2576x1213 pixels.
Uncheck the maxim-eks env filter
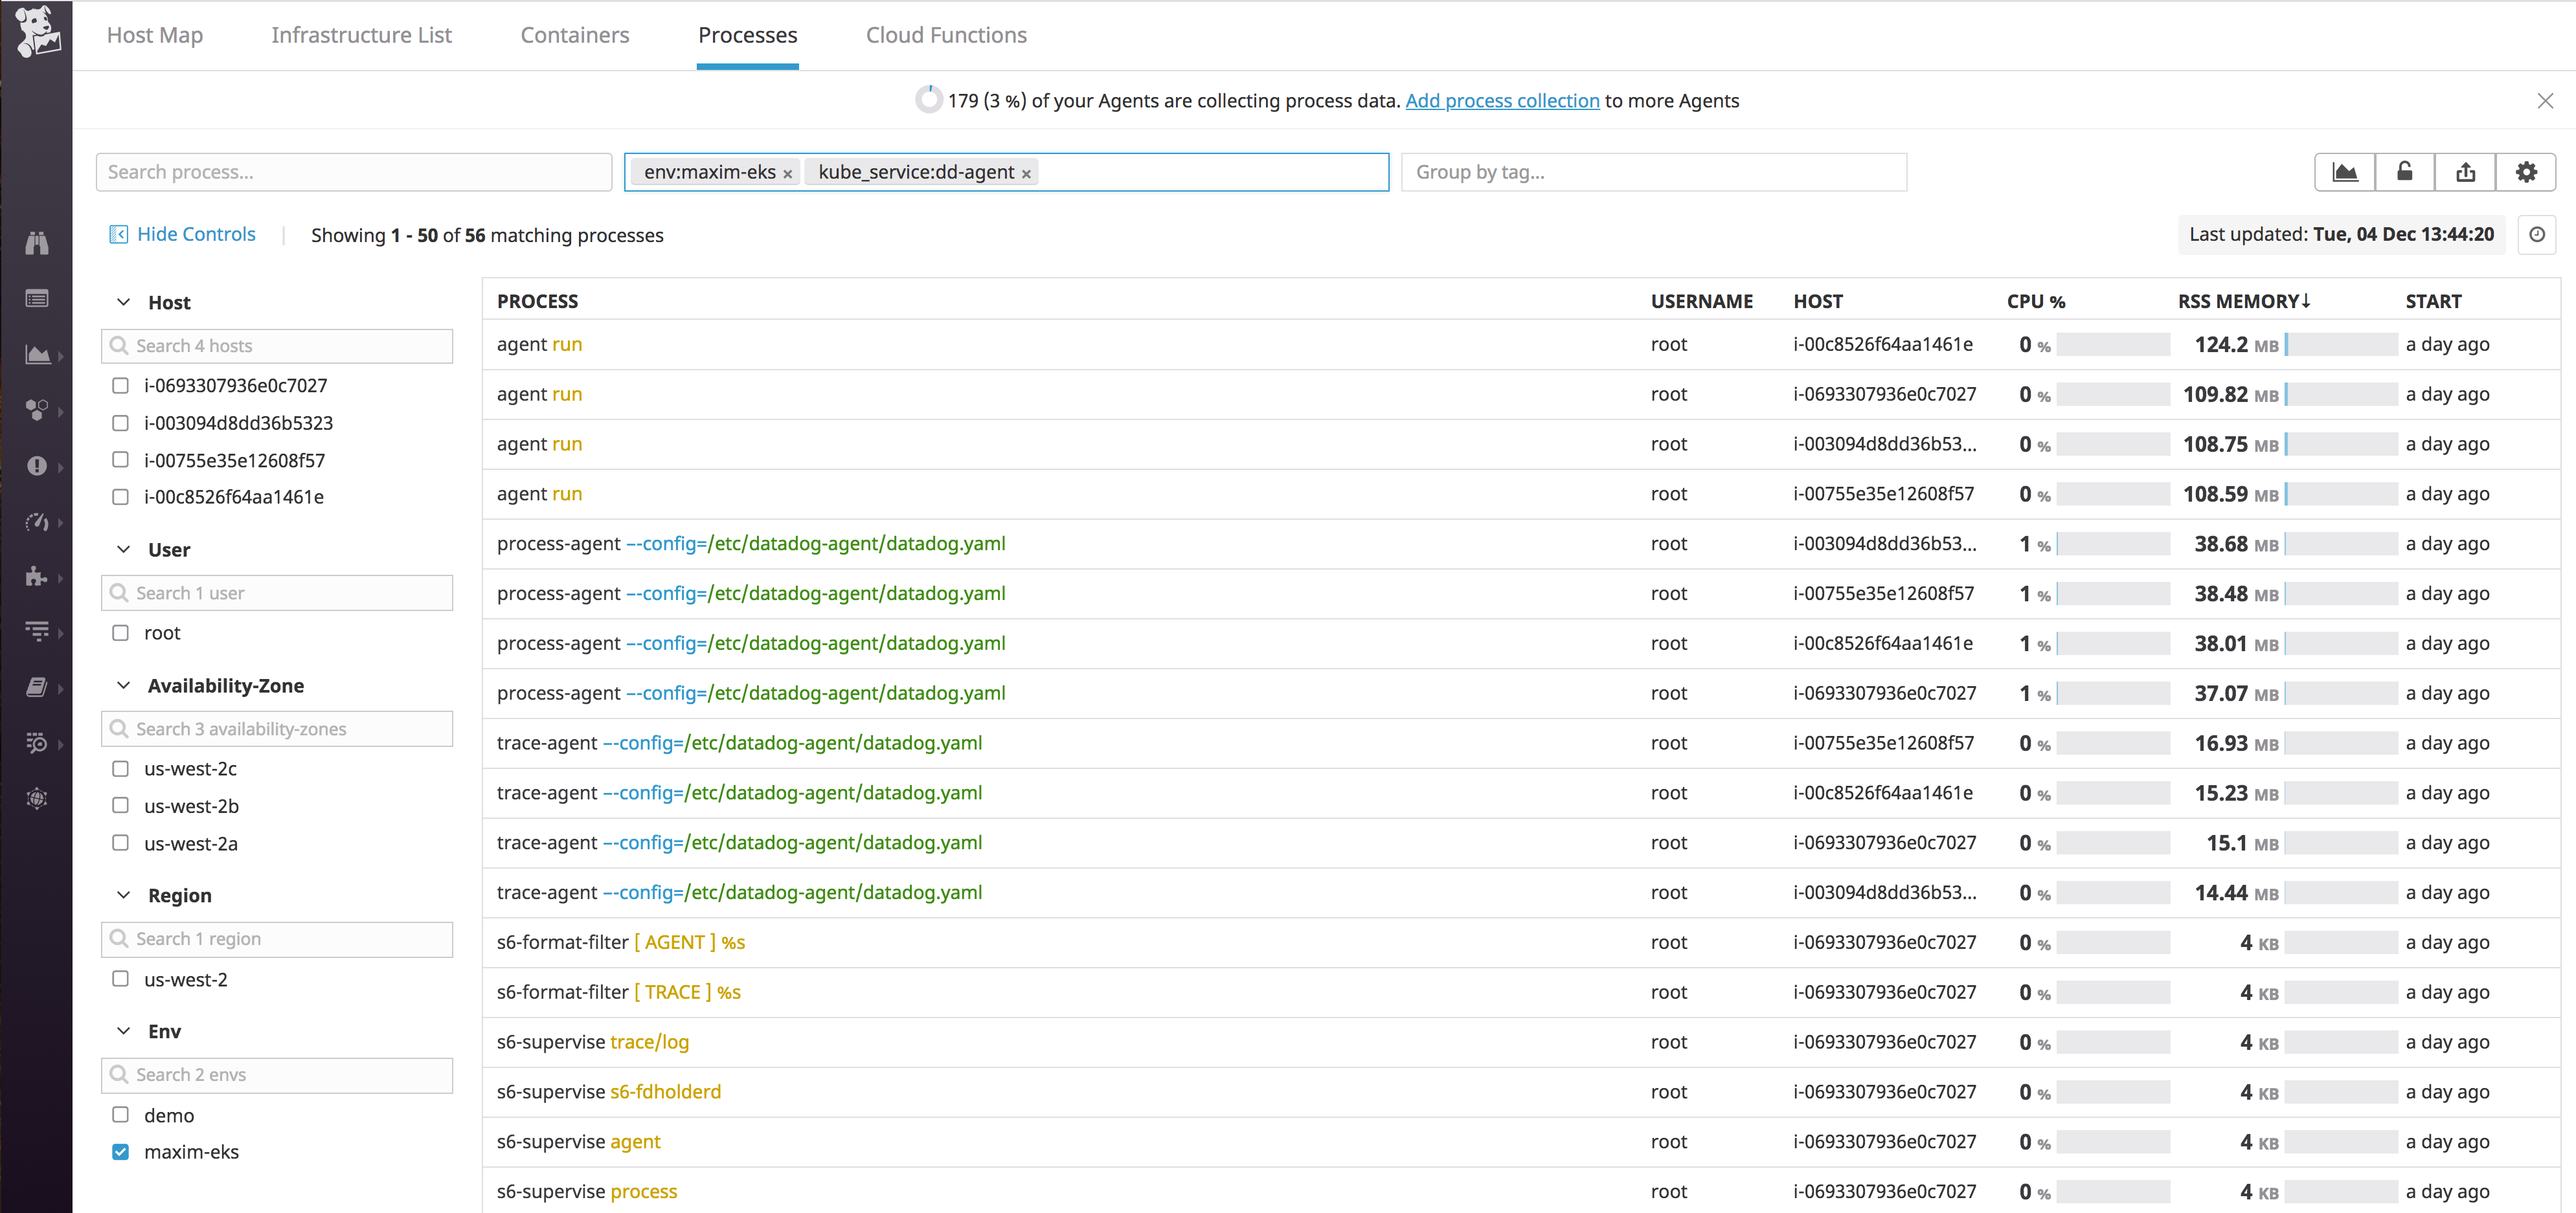tap(120, 1151)
